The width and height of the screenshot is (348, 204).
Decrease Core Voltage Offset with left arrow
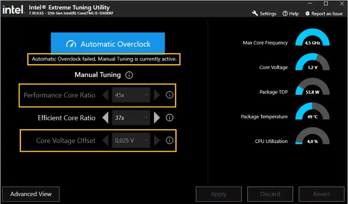(x=105, y=140)
